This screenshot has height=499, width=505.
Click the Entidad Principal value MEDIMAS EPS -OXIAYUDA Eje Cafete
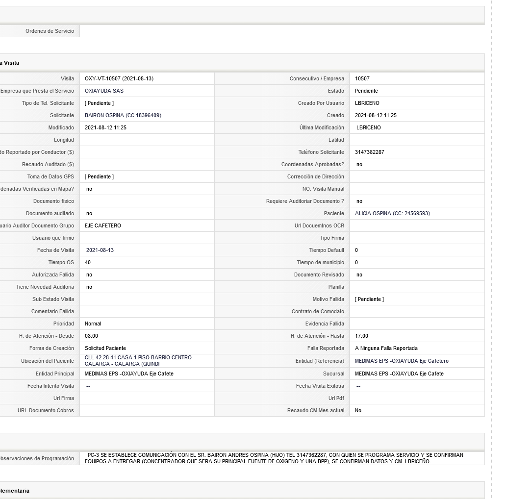129,374
